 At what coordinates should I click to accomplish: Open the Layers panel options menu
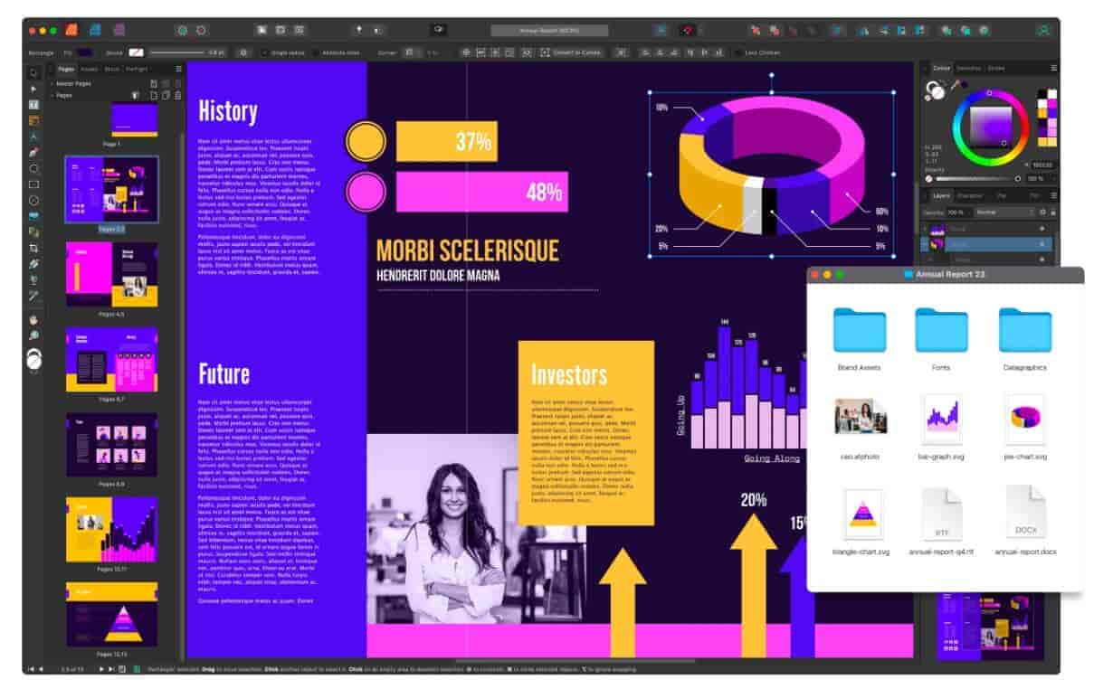click(x=1053, y=195)
